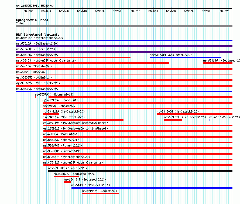The height and width of the screenshot is (204, 240).
Task: Click the red bar under nsv6345087
Action: 66,176
